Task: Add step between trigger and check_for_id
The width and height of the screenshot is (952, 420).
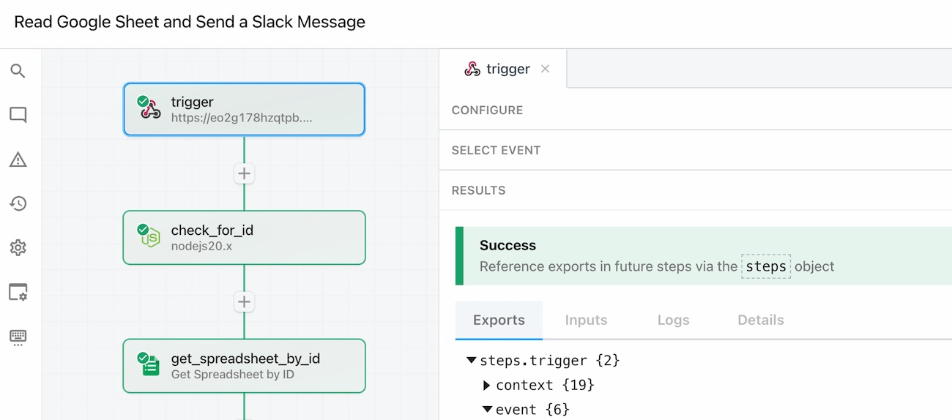Action: coord(244,173)
